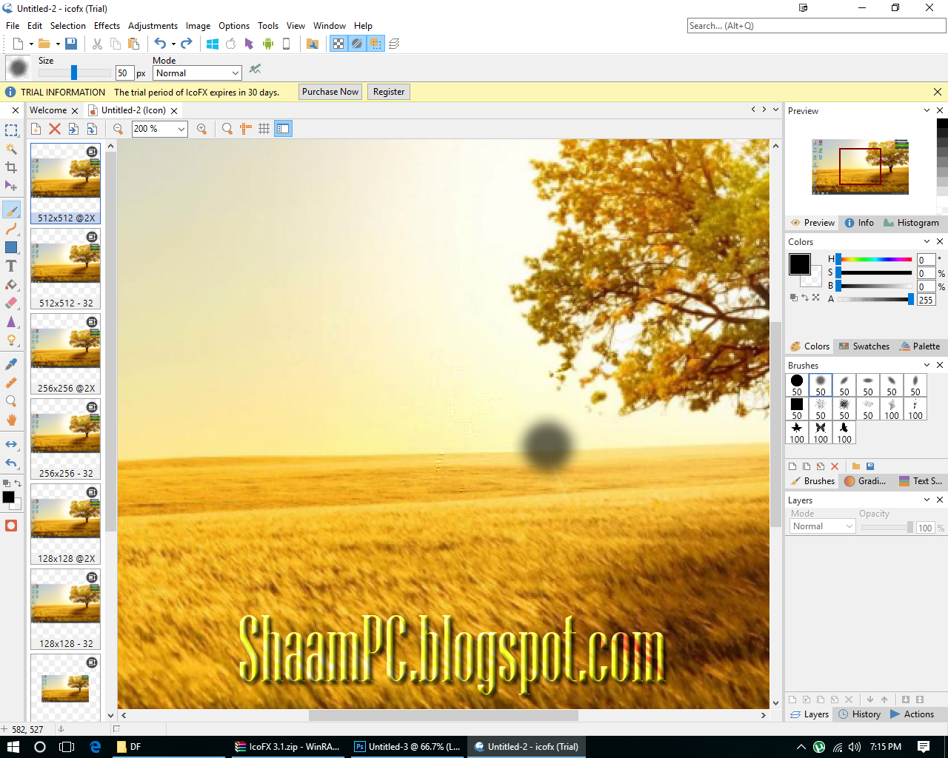
Task: Open the layer blend Mode Normal dropdown
Action: (822, 526)
